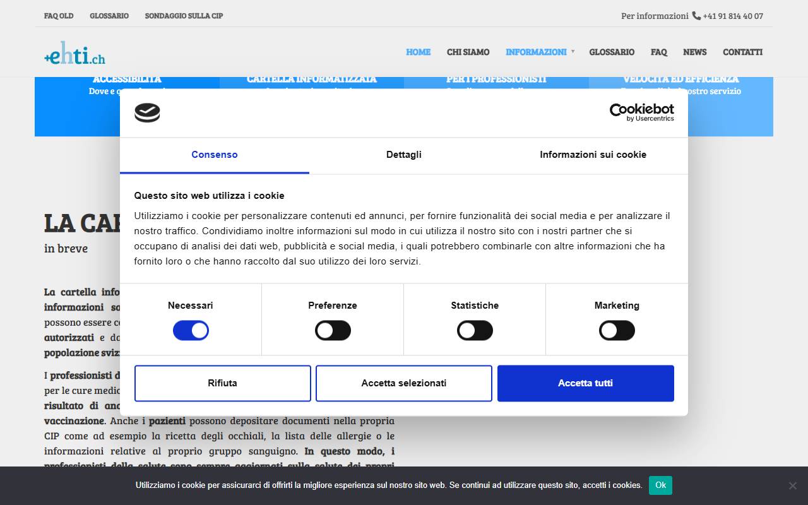Screen dimensions: 808x505
Task: Toggle the Necessari cookie switch
Action: pos(191,330)
